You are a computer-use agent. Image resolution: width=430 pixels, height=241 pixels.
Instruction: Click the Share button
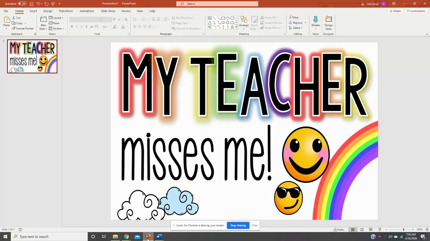pos(395,11)
